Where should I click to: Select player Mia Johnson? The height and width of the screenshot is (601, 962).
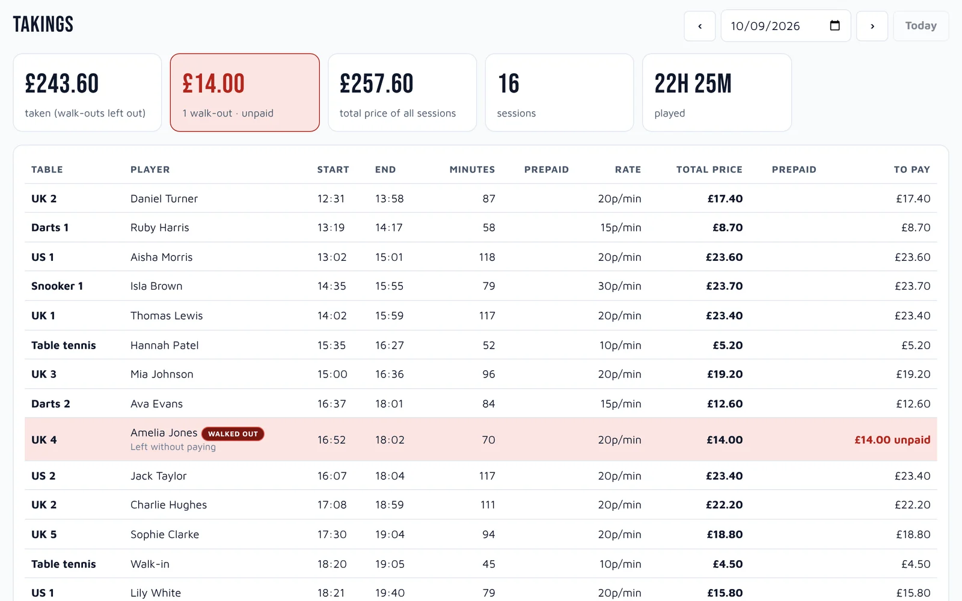click(x=162, y=374)
